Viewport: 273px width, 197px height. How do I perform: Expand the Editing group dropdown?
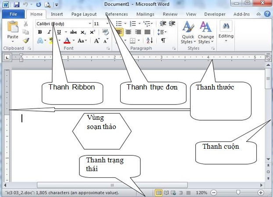226,41
